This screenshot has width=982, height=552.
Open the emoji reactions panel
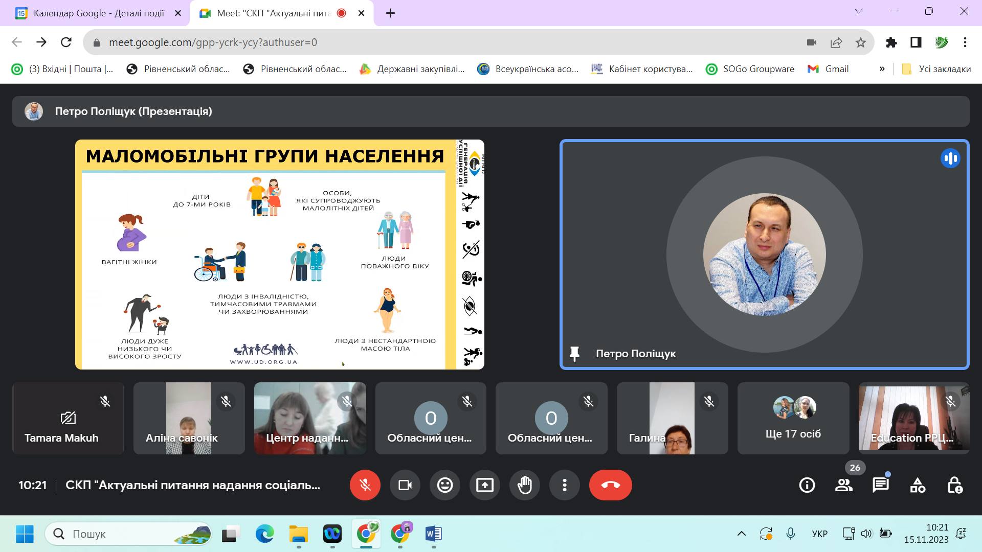[444, 485]
